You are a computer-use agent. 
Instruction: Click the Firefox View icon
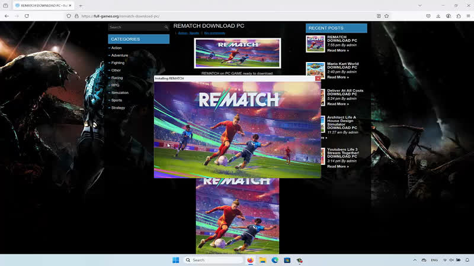point(5,5)
